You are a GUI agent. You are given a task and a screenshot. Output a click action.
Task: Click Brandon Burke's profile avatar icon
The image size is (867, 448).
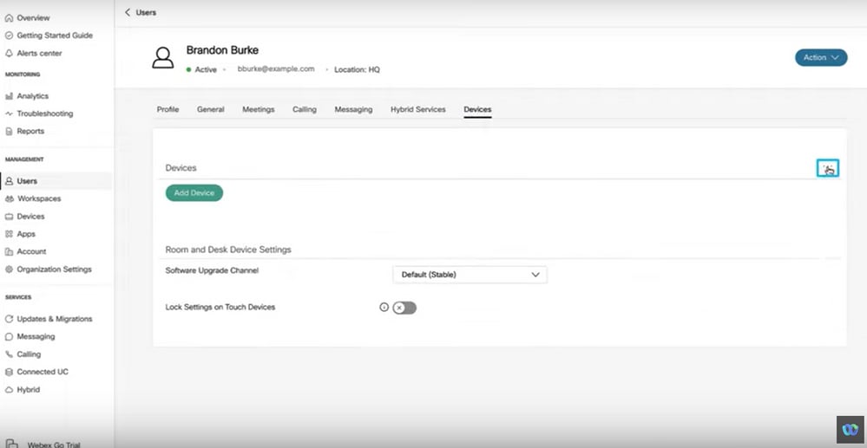[162, 57]
